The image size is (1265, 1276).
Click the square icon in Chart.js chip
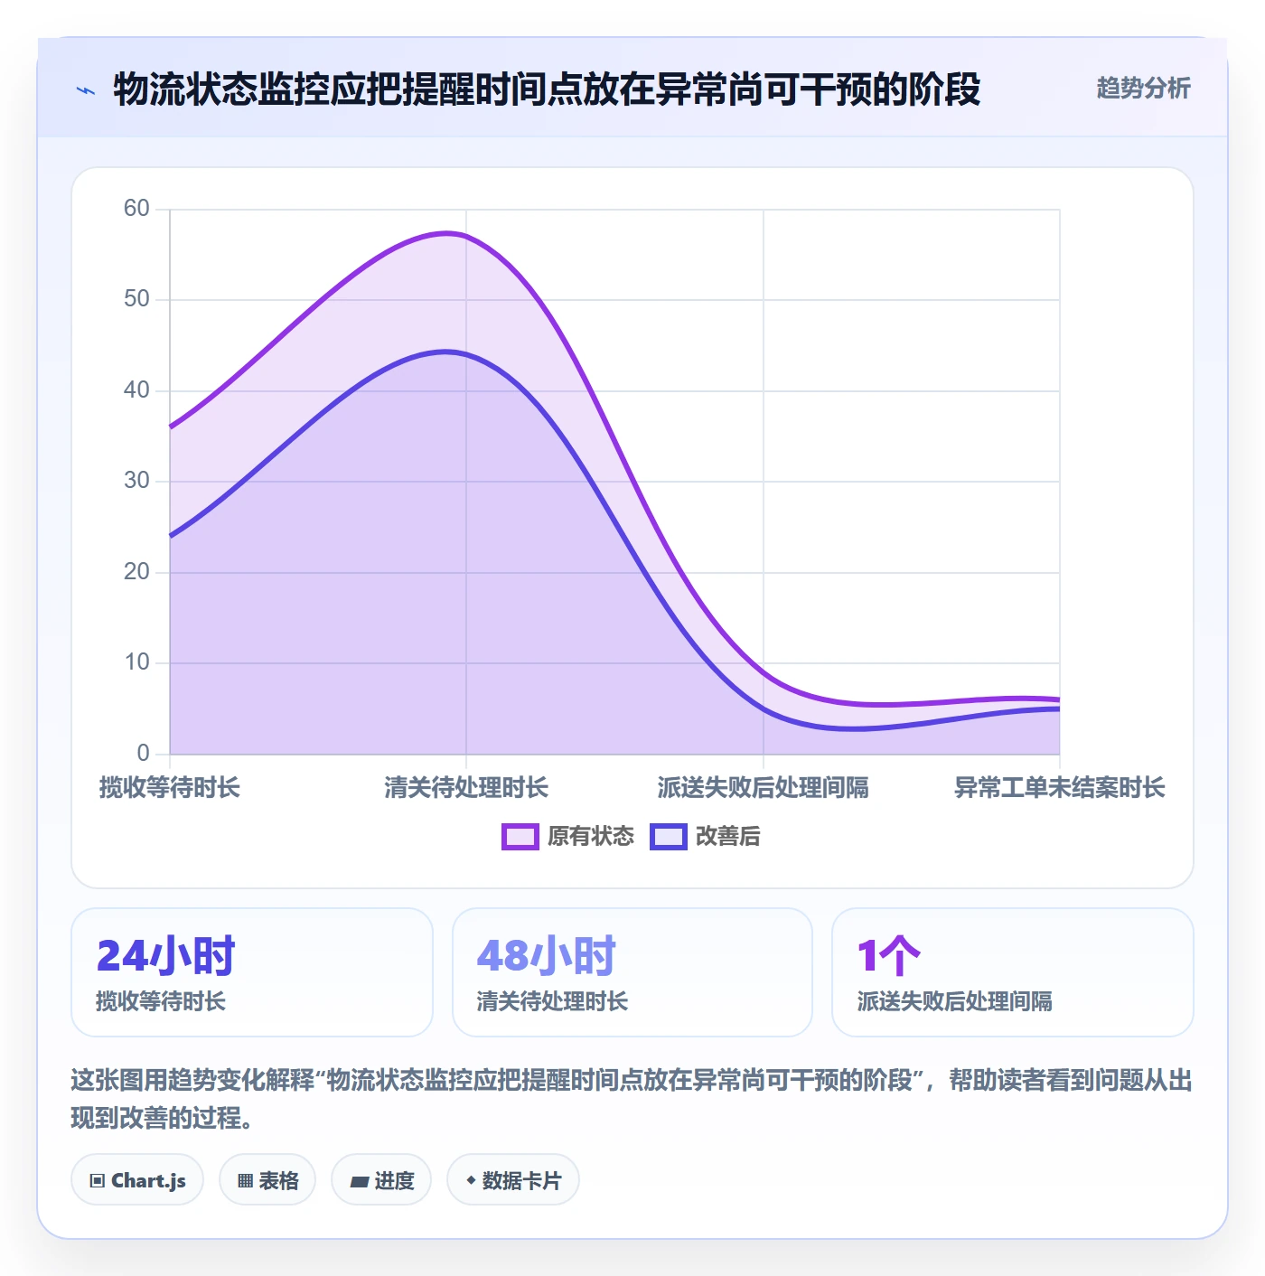(x=98, y=1180)
